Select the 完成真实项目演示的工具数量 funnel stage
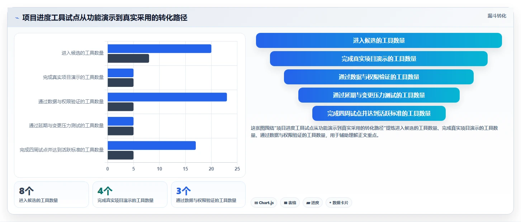 click(x=379, y=59)
